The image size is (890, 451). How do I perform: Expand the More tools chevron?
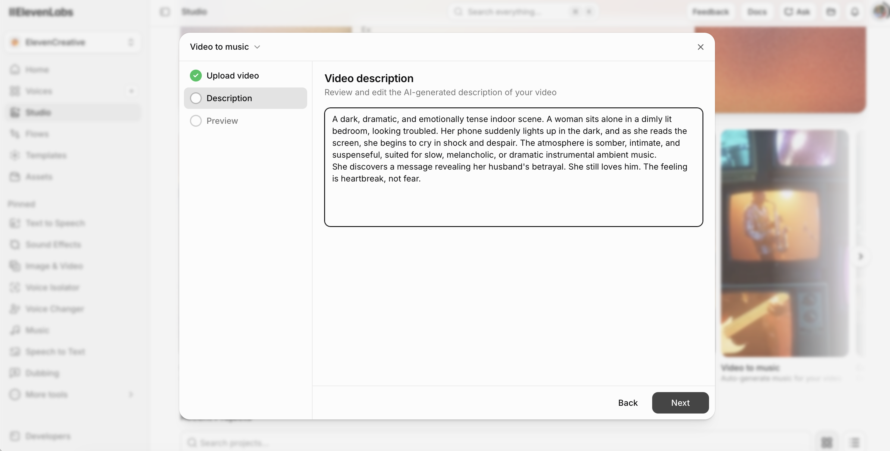[131, 394]
